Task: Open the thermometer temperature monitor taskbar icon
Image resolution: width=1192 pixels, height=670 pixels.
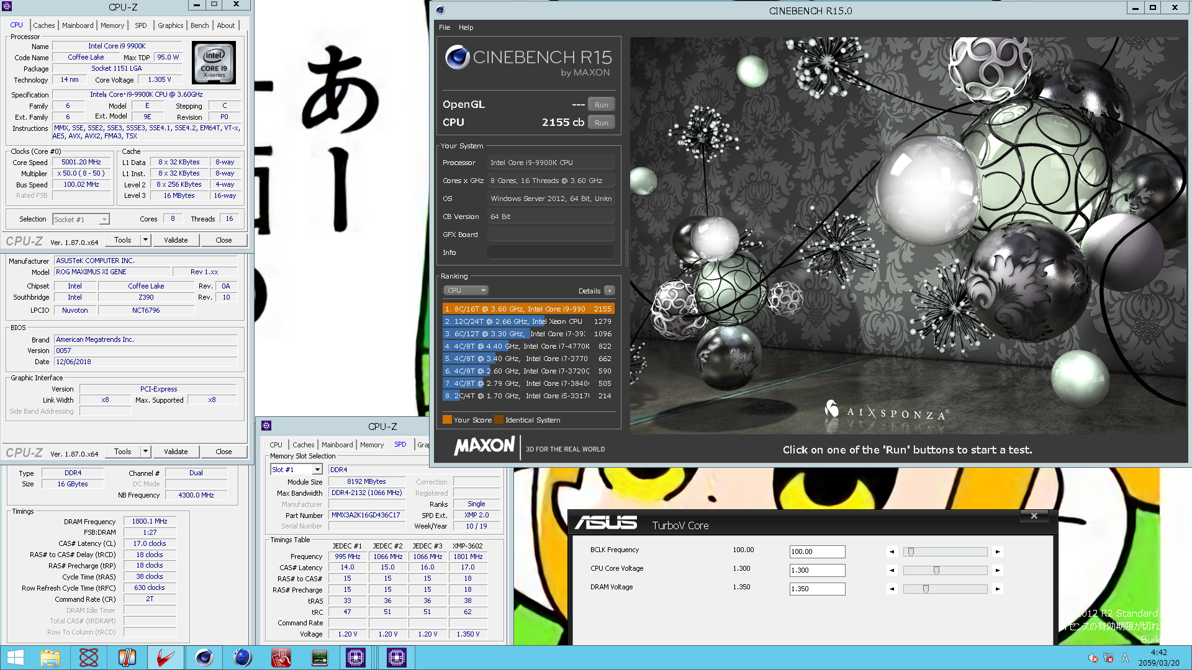Action: (127, 658)
